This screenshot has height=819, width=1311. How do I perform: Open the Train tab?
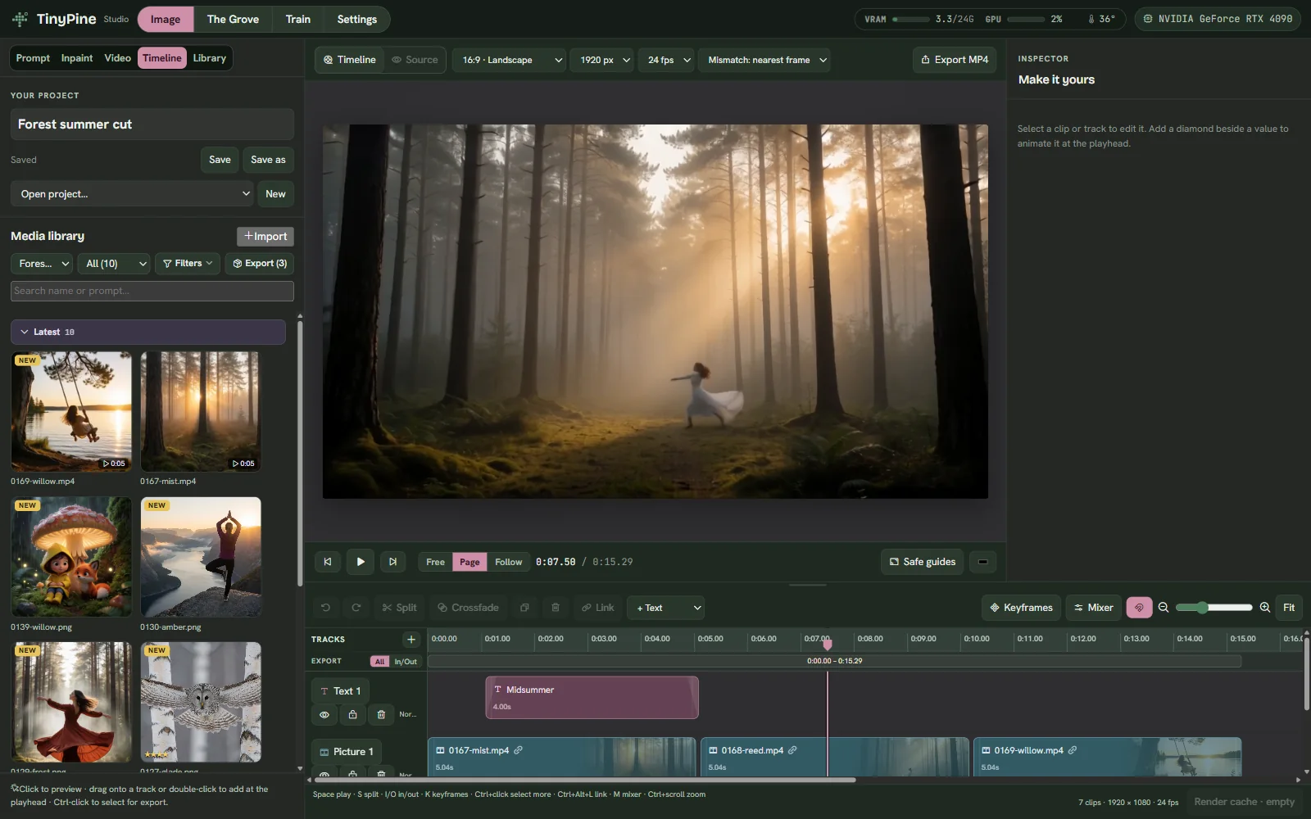click(298, 19)
